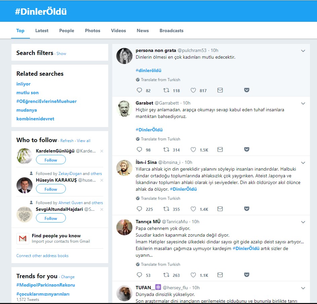Retweet İbn-i Sina's tweet
Image resolution: width=317 pixels, height=304 pixels.
click(166, 209)
